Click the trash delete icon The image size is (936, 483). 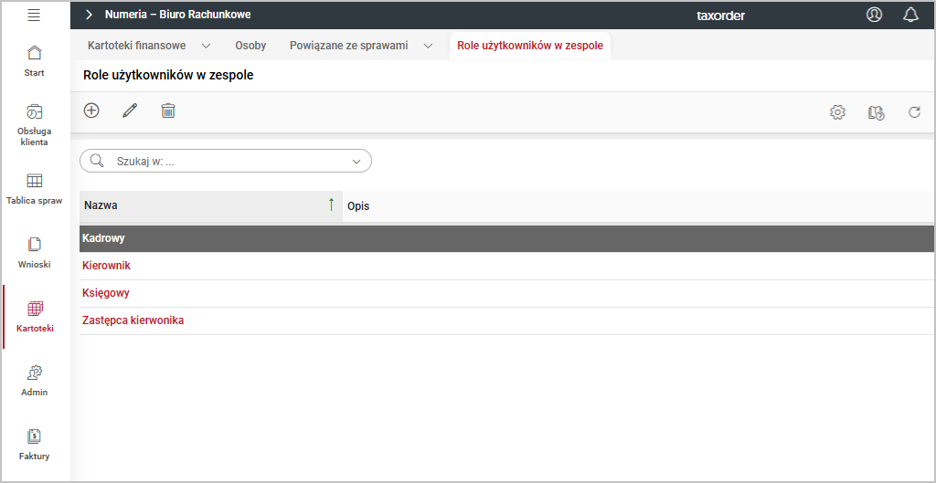(x=168, y=110)
